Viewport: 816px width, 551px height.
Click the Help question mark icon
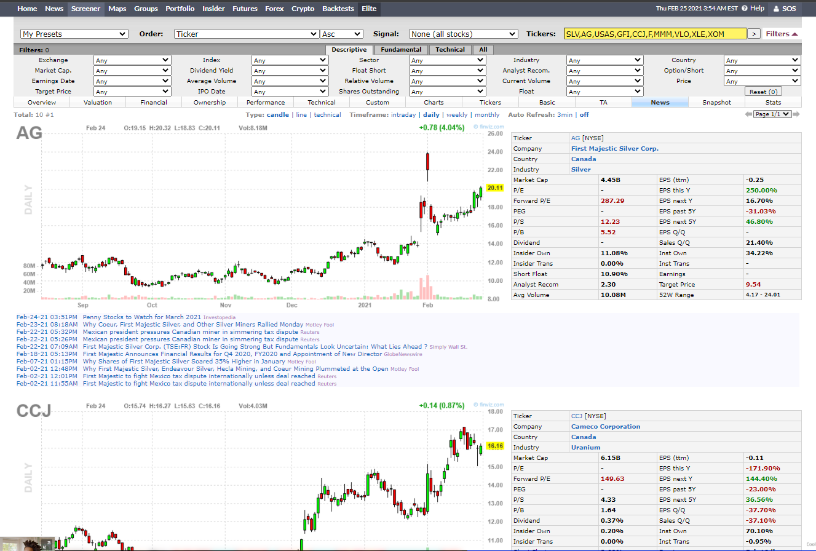[x=745, y=9]
